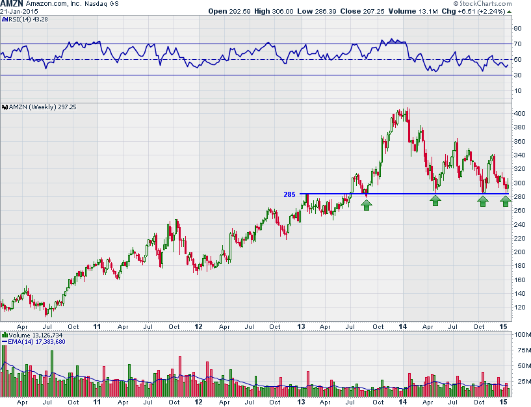
Task: Click the copyright symbol before StockCharts.com
Action: 456,4
